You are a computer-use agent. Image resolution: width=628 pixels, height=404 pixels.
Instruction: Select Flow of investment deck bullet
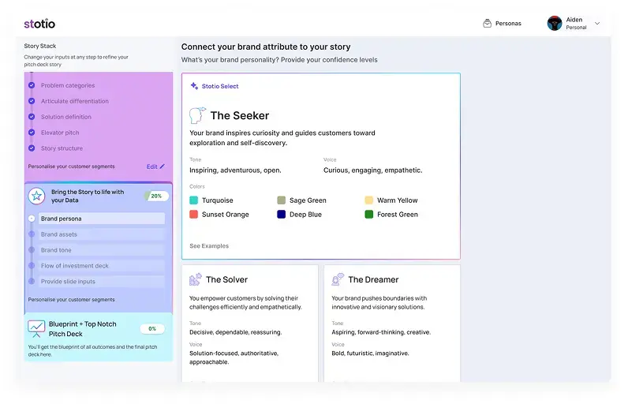[32, 265]
